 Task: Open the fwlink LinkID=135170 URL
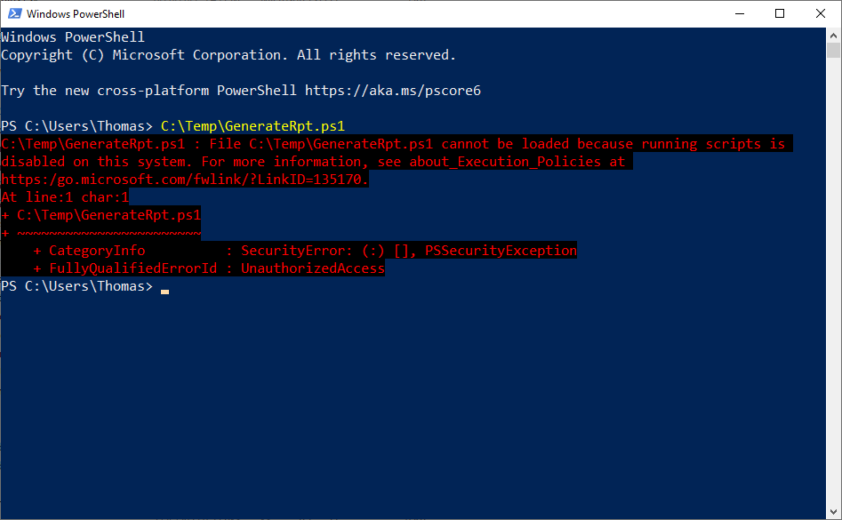click(182, 179)
